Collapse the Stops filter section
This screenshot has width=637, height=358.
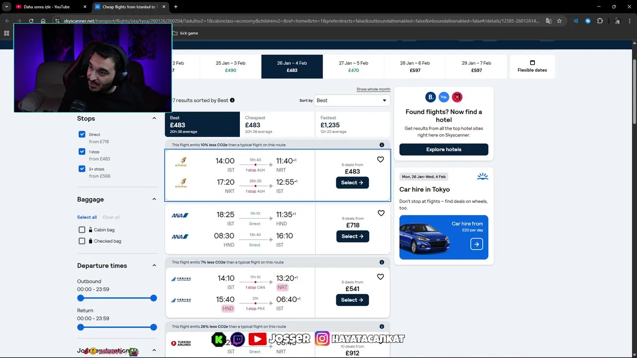pyautogui.click(x=154, y=118)
